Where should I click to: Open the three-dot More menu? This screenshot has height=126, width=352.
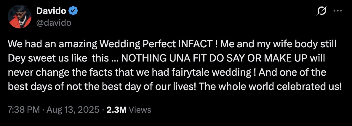338,11
